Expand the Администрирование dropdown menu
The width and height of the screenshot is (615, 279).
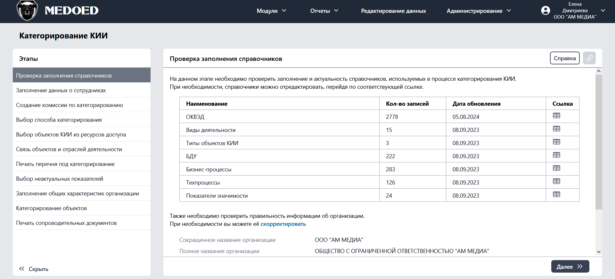point(479,11)
